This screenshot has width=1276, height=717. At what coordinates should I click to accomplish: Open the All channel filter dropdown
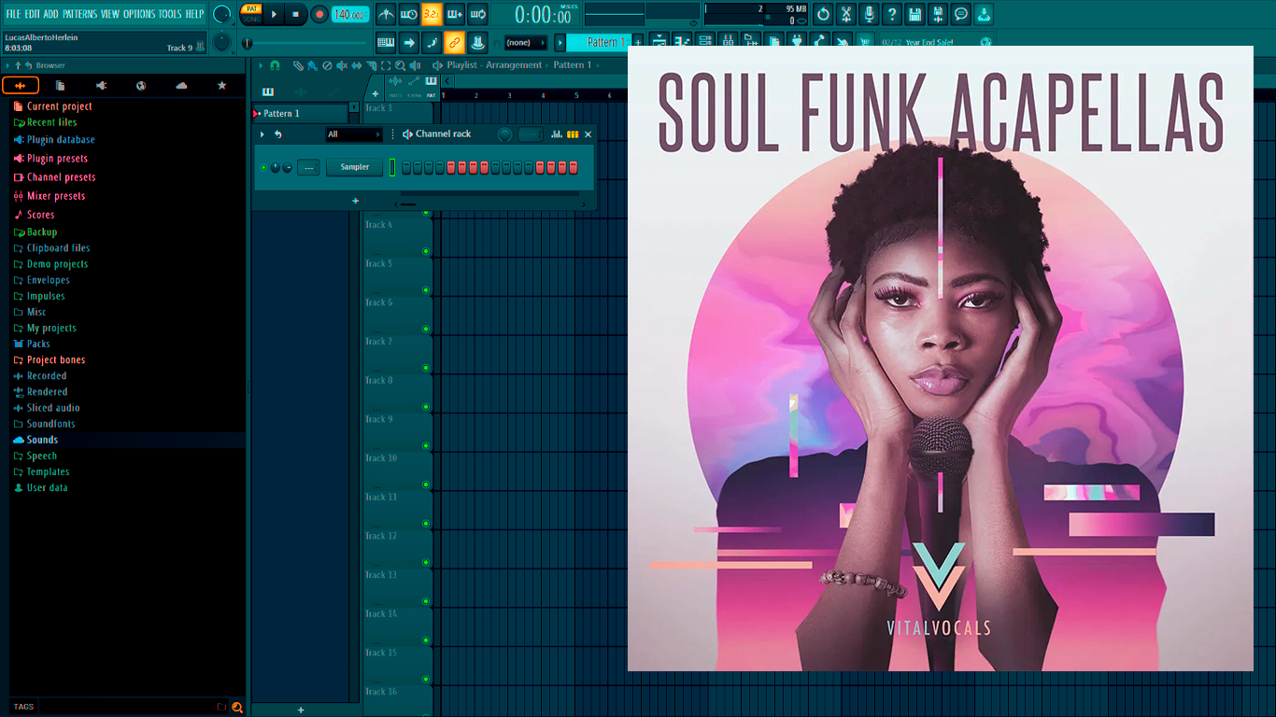(x=354, y=134)
